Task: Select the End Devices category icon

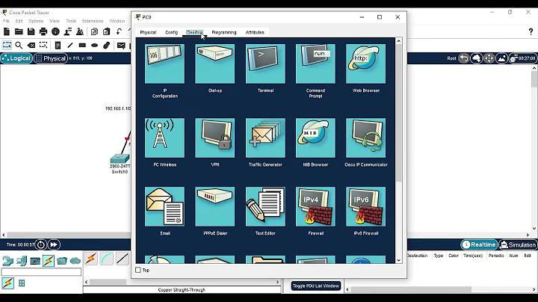Action: coord(21,261)
